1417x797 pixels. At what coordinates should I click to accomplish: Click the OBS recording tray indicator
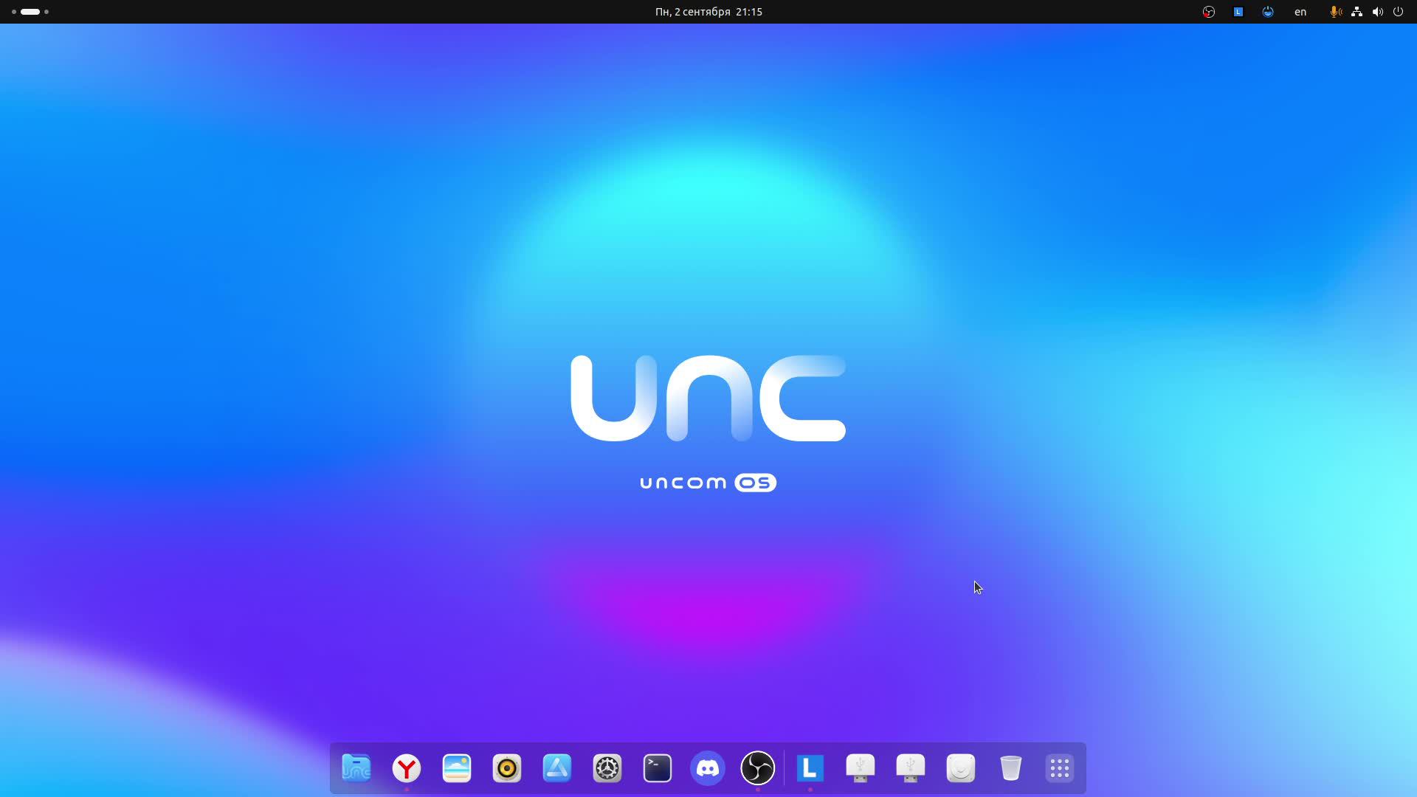(x=1209, y=12)
